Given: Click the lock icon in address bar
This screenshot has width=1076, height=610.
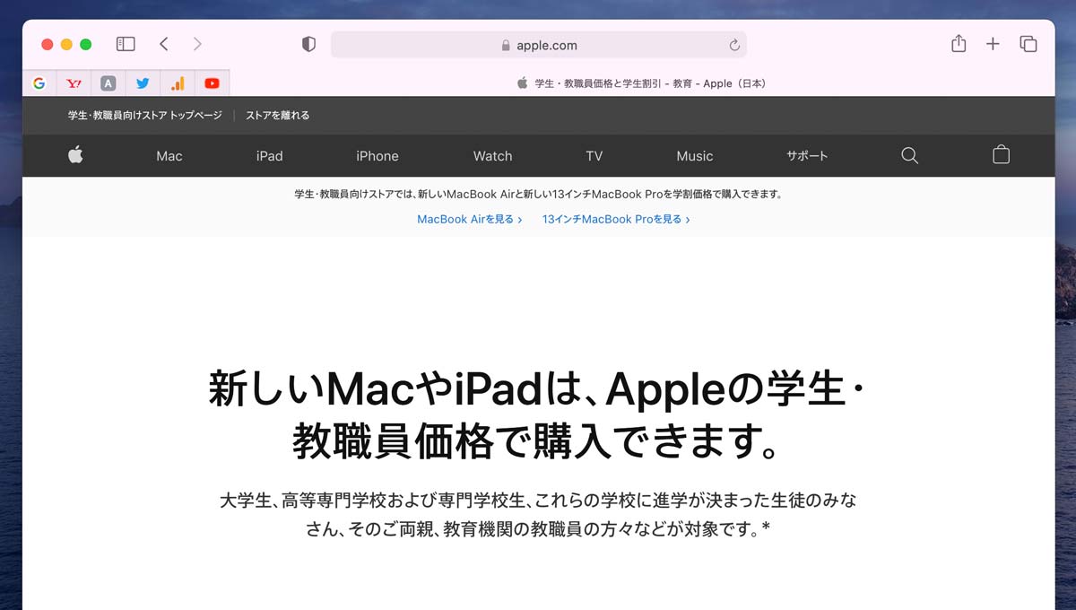Looking at the screenshot, I should click(x=506, y=45).
